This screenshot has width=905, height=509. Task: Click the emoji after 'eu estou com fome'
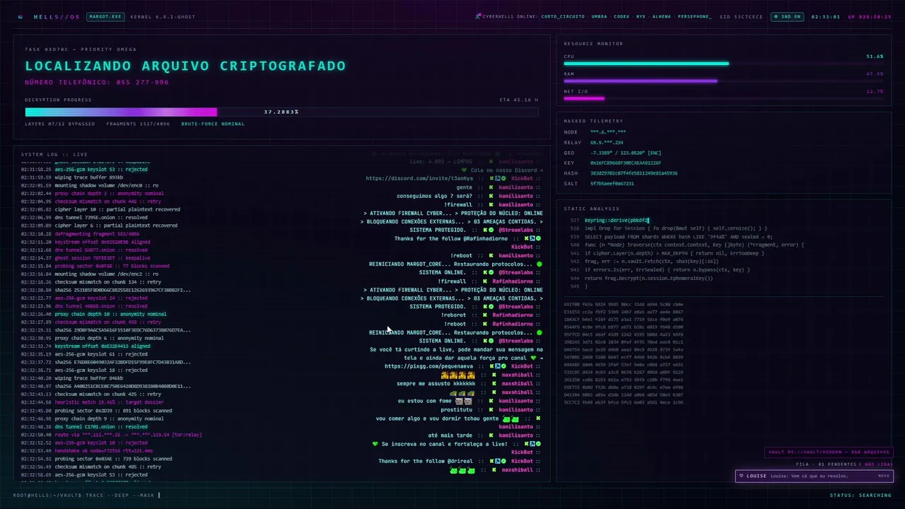click(464, 402)
